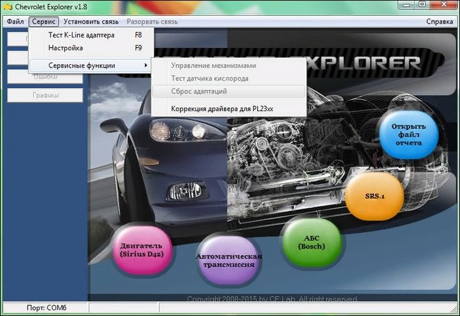Open the purple Автоматическая трансмиссия bubble
The image size is (460, 316).
tap(228, 260)
